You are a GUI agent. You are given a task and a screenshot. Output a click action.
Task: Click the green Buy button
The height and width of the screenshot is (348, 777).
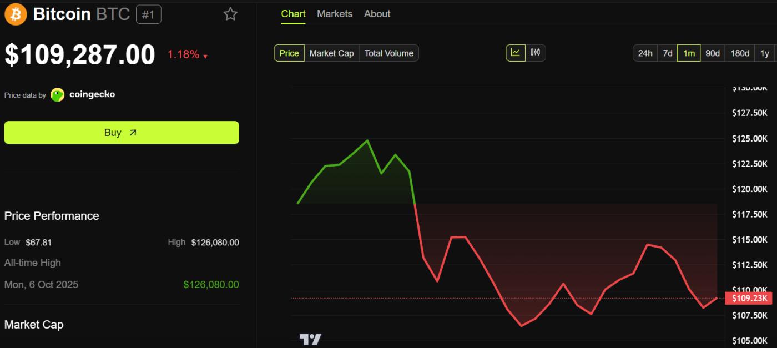point(122,133)
